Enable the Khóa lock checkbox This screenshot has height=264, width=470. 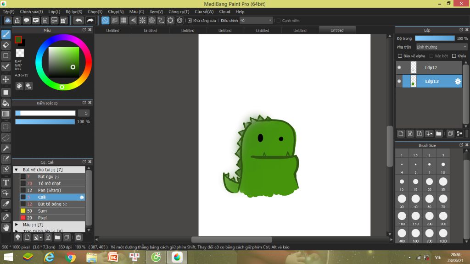coord(454,56)
